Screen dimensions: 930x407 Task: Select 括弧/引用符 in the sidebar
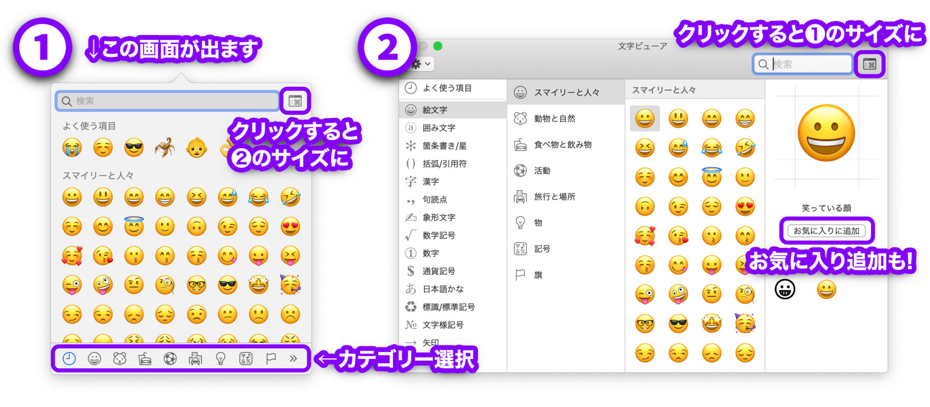453,164
